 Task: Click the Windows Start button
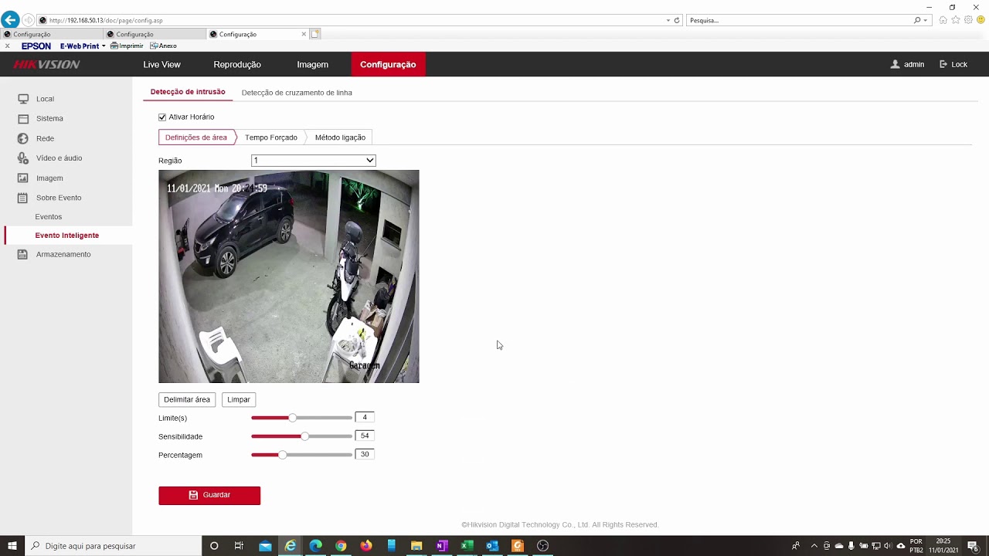12,546
